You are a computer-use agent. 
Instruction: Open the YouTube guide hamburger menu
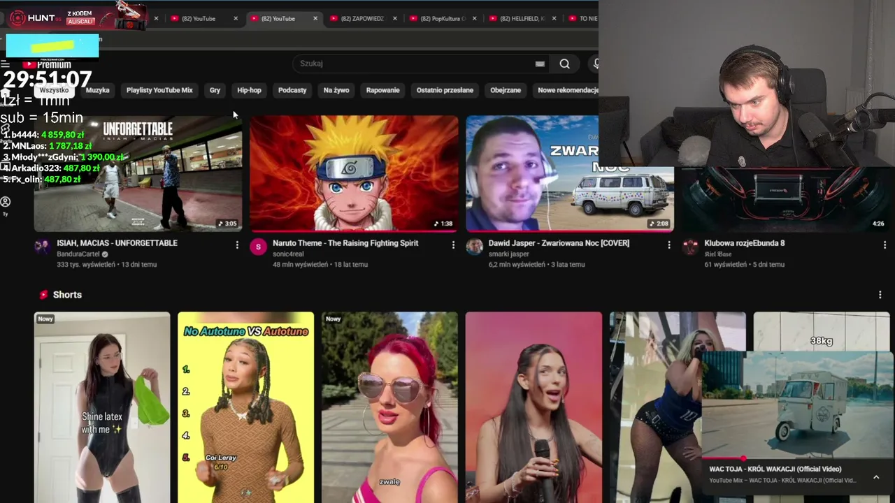pos(6,64)
